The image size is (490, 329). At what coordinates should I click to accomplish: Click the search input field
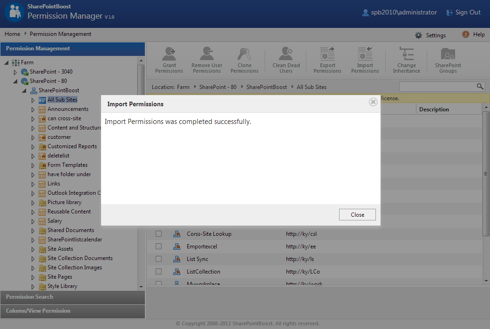438,87
